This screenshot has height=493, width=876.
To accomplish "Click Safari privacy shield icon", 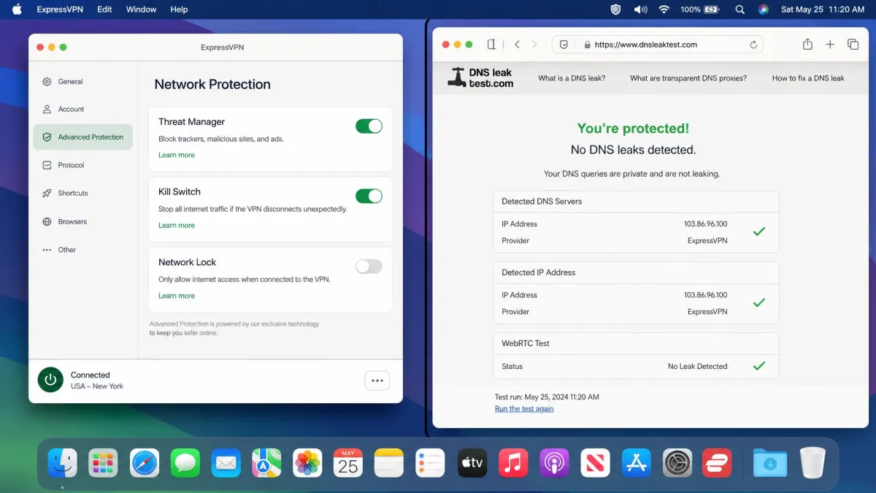I will pyautogui.click(x=564, y=45).
